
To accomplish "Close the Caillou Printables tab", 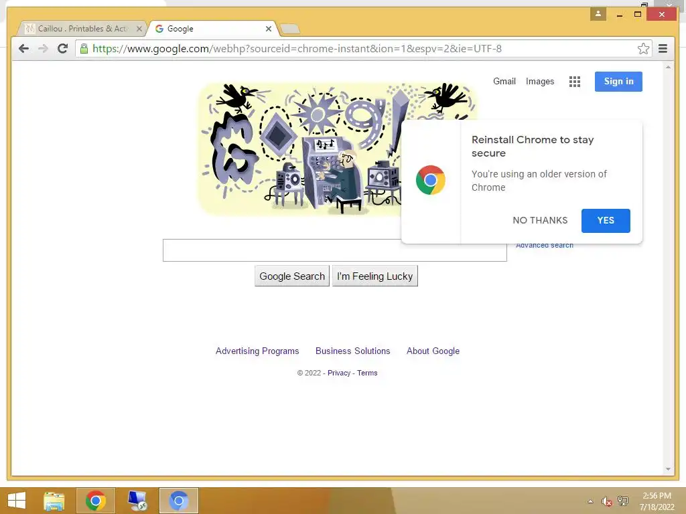I will (x=139, y=29).
